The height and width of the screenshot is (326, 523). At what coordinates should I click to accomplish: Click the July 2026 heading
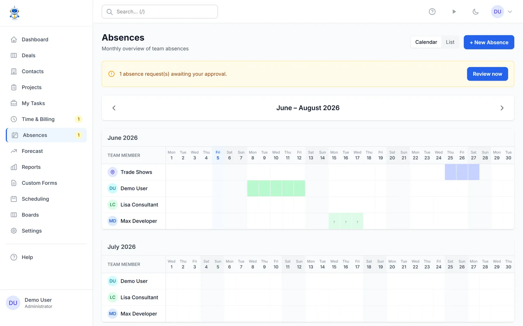coord(122,247)
